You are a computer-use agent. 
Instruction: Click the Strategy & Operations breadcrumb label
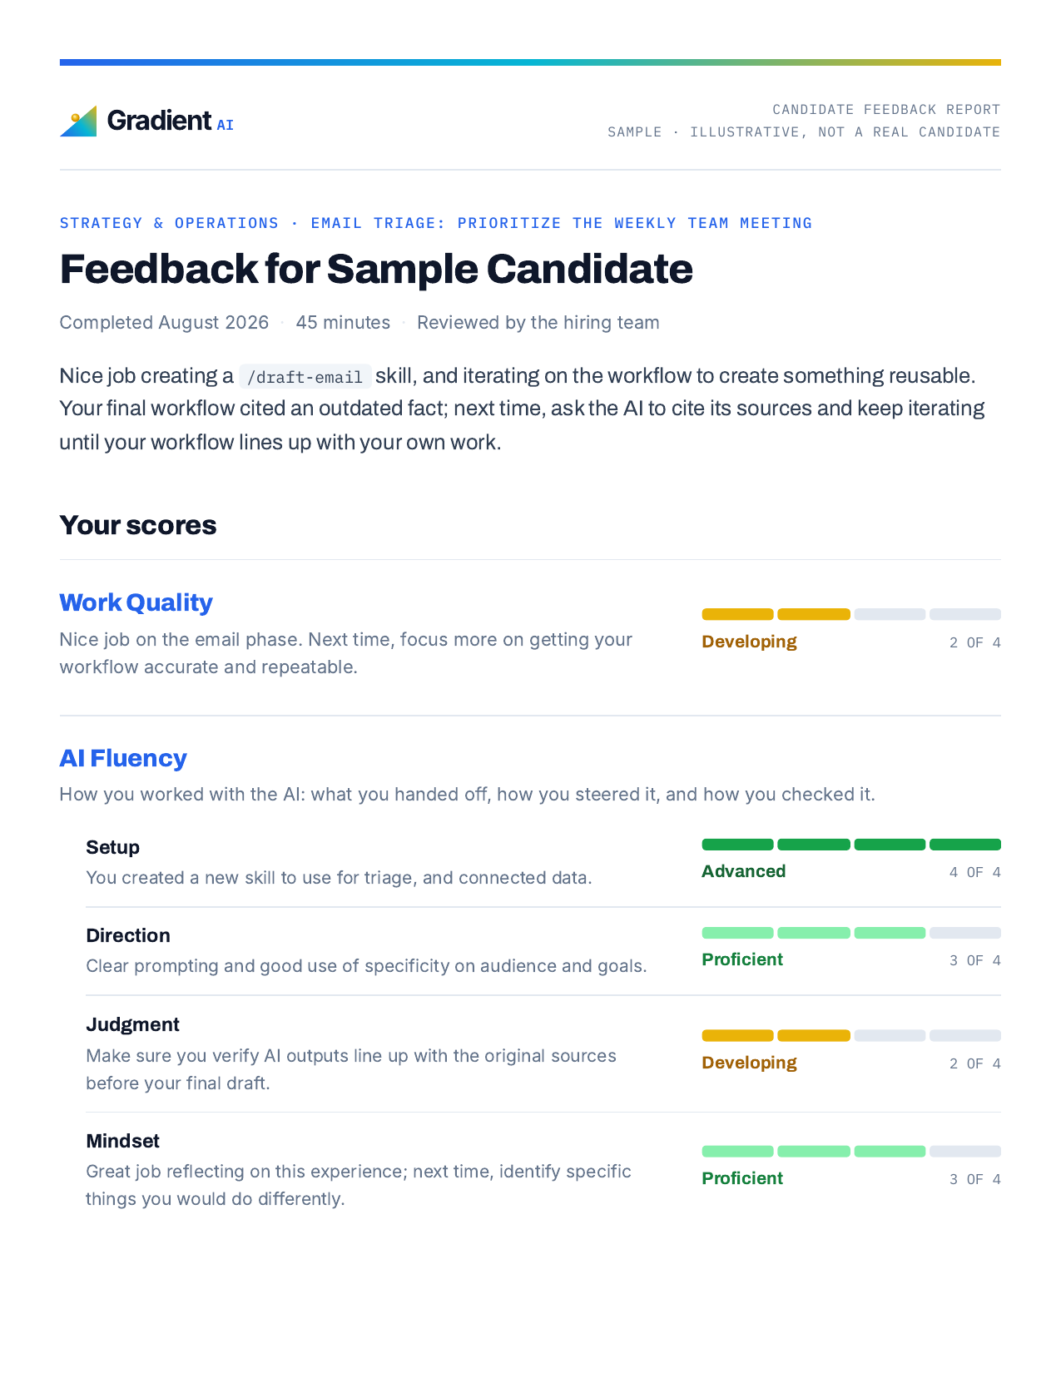[169, 223]
